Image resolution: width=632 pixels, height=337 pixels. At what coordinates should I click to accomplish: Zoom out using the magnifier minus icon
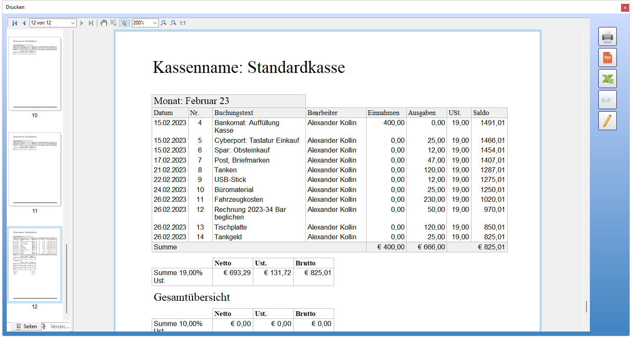(x=173, y=23)
